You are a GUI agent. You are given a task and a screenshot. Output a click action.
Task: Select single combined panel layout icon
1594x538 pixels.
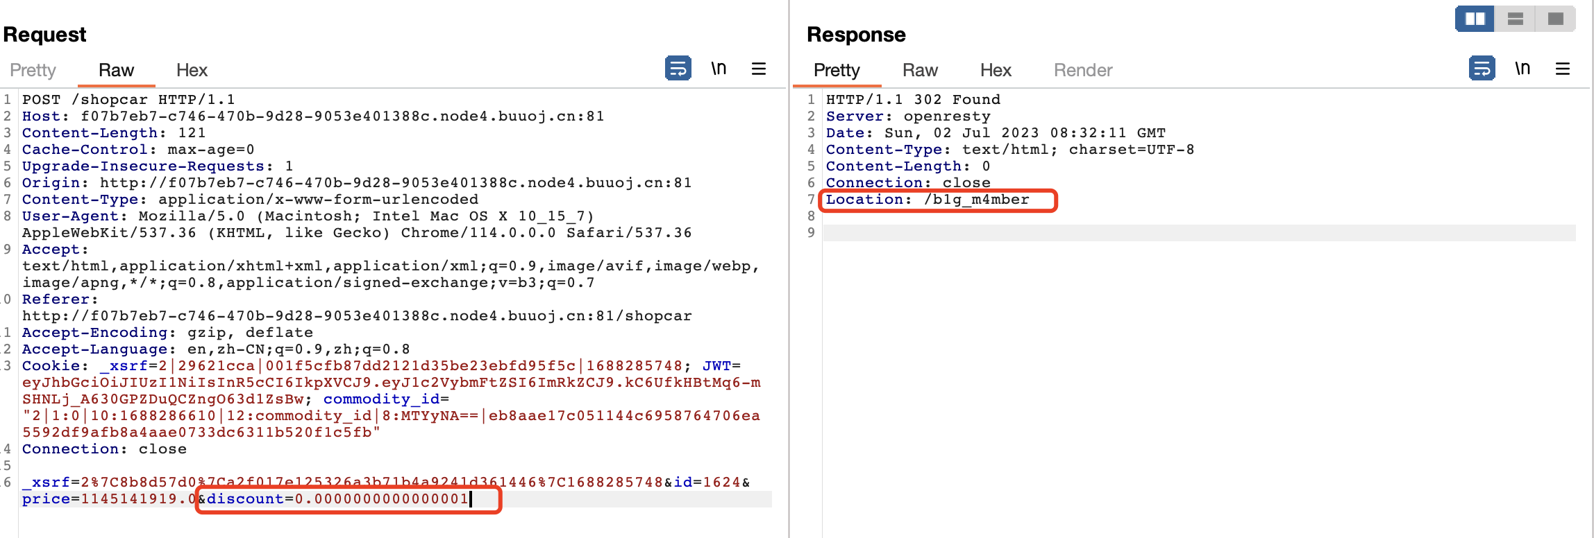(1556, 19)
